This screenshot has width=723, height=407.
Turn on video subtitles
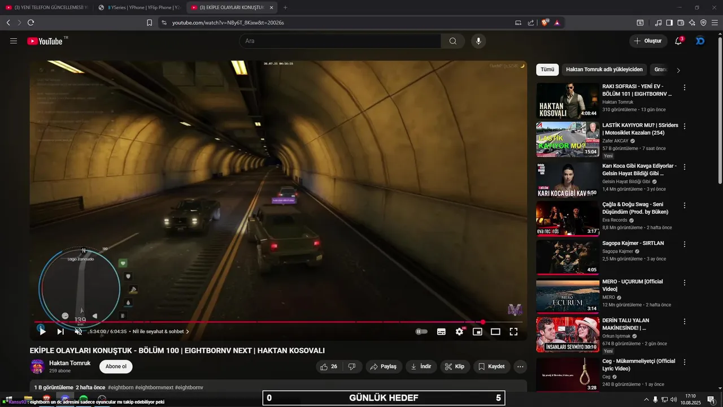(x=441, y=332)
